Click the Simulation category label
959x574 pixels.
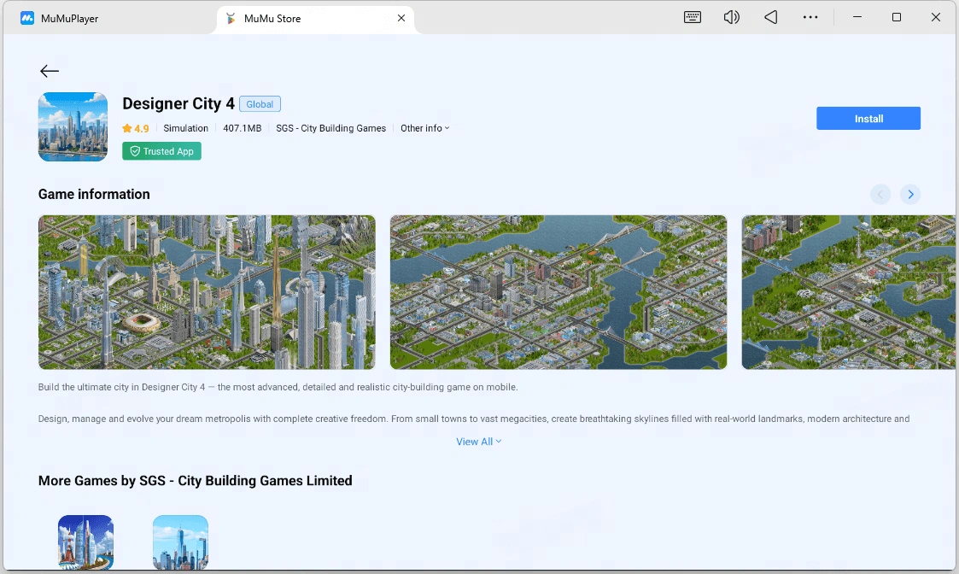(185, 128)
